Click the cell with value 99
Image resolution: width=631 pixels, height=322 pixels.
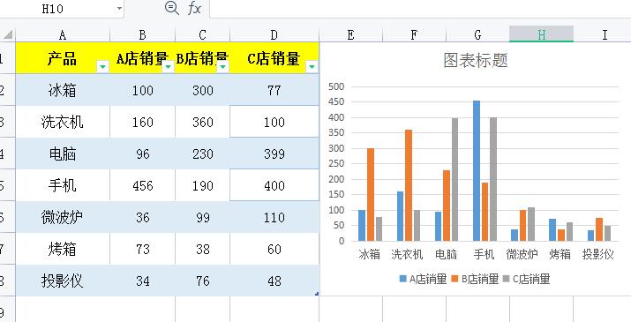(202, 217)
